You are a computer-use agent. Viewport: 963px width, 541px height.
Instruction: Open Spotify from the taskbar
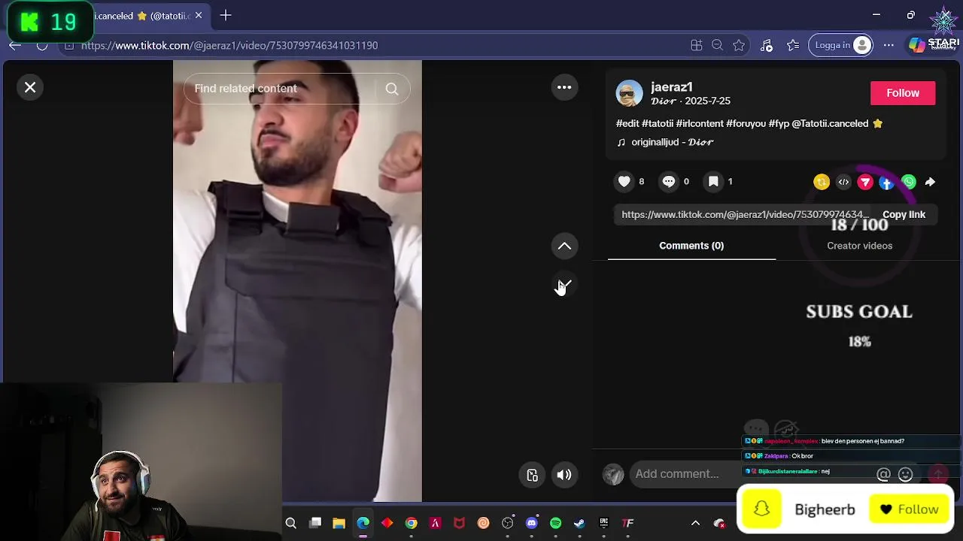tap(556, 523)
